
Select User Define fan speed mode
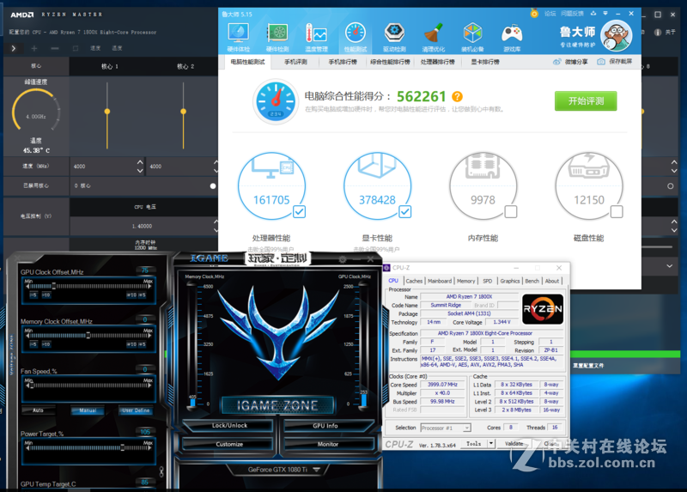[136, 410]
